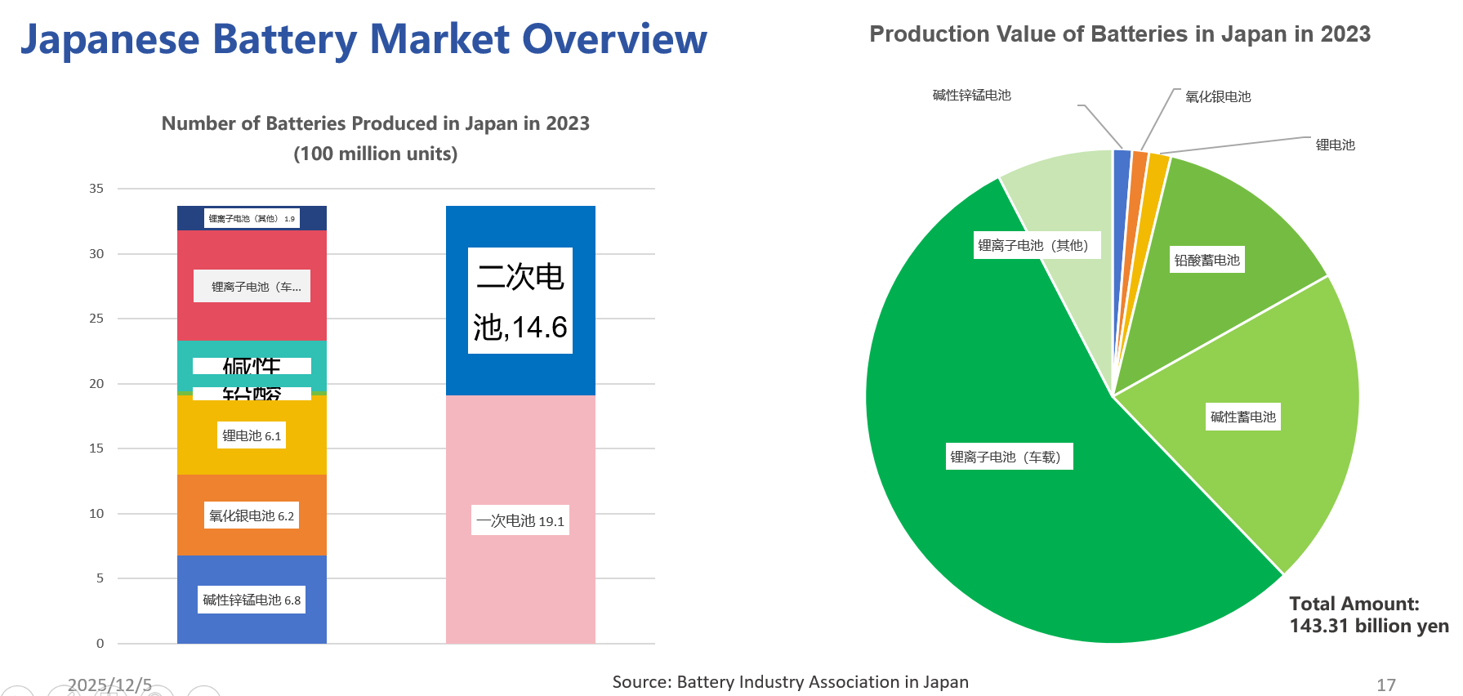Click the 一次电池 19.1 data label
The width and height of the screenshot is (1463, 696).
coord(520,520)
